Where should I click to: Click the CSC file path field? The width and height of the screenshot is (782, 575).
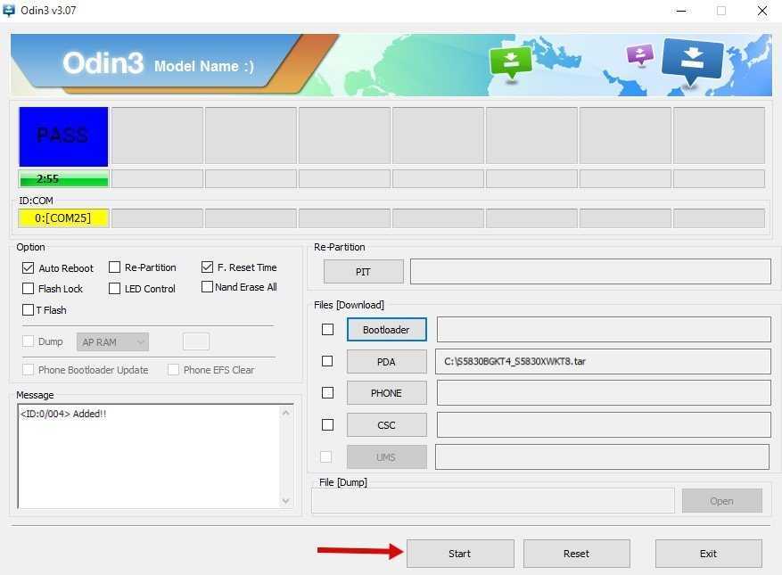coord(604,425)
